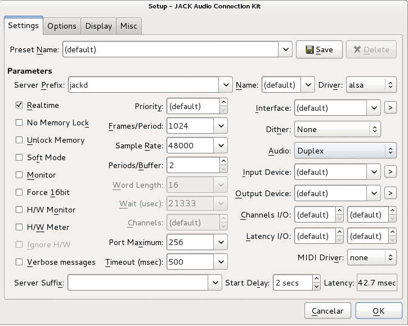Image resolution: width=408 pixels, height=326 pixels.
Task: Increase the Priority spinner value
Action: (x=223, y=102)
